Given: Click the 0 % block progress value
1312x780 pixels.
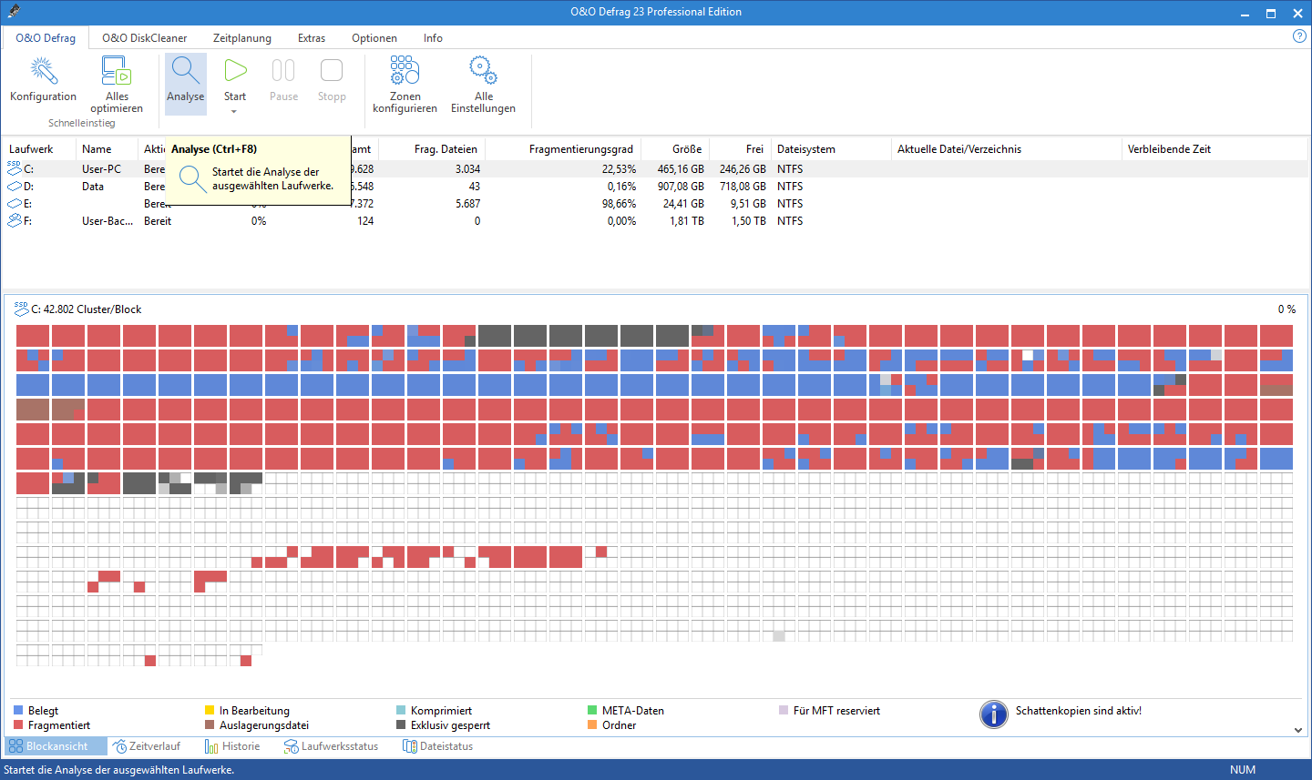Looking at the screenshot, I should 1286,309.
